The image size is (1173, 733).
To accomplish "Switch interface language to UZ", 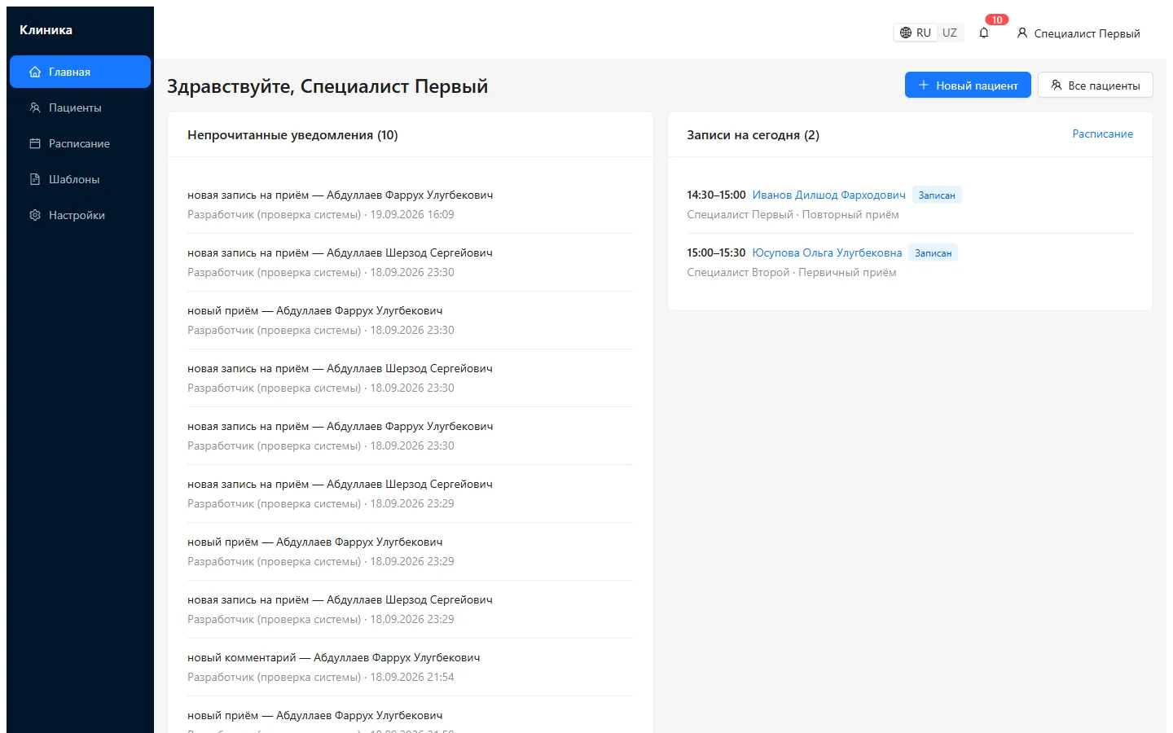I will [950, 33].
